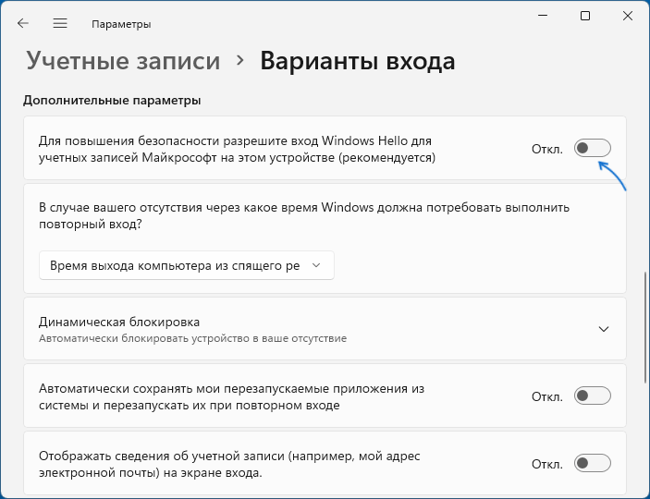Click the Параметры window title text
Viewport: 650px width, 499px height.
[121, 24]
